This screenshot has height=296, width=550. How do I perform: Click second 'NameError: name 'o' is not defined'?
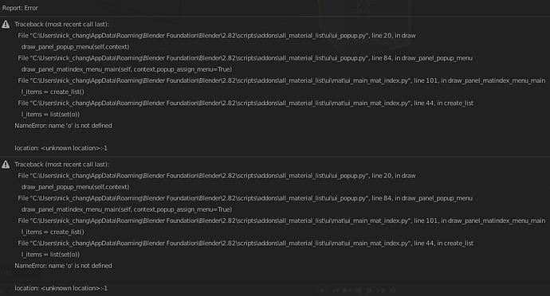click(x=63, y=266)
